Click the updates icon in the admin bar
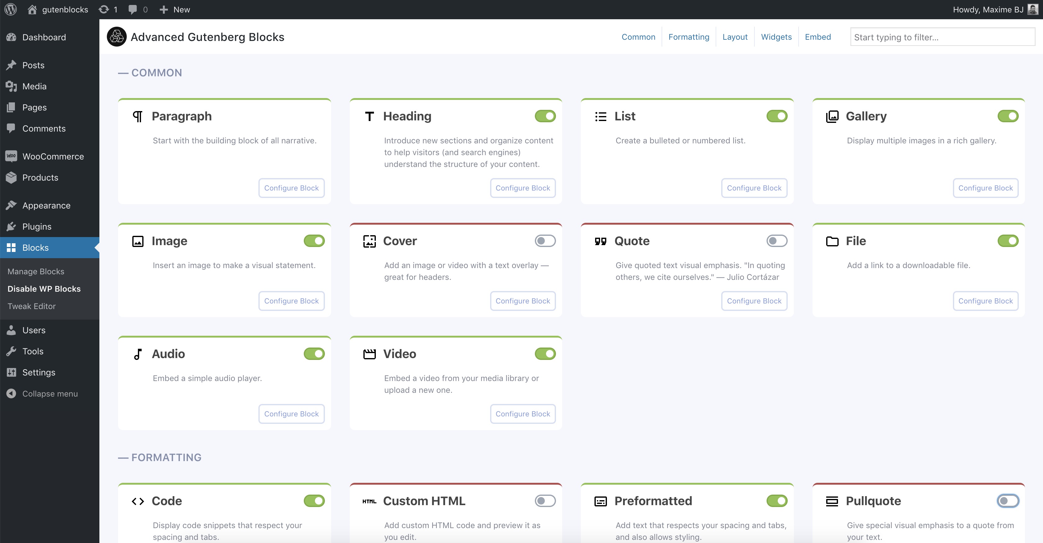This screenshot has width=1043, height=543. 104,9
